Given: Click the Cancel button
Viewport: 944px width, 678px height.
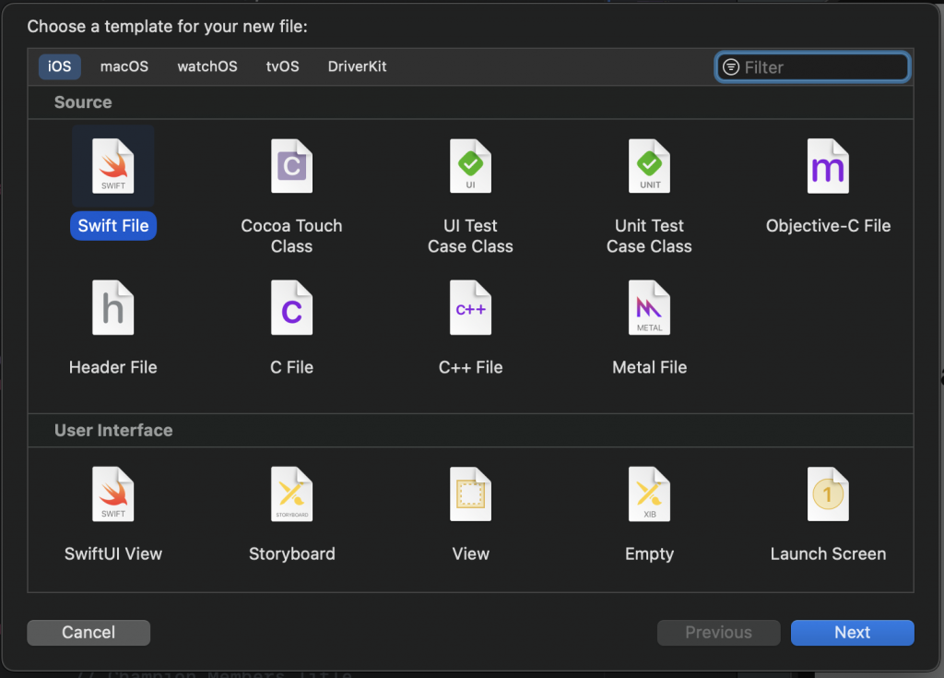Looking at the screenshot, I should click(88, 632).
